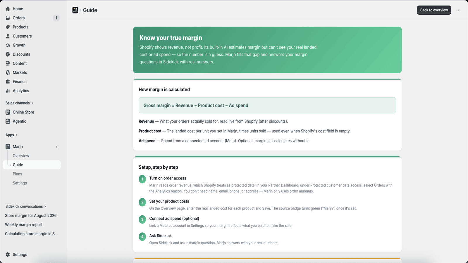Screen dimensions: 468x263
Task: Open the Settings gear at bottom of sidebar
Action: (8, 255)
